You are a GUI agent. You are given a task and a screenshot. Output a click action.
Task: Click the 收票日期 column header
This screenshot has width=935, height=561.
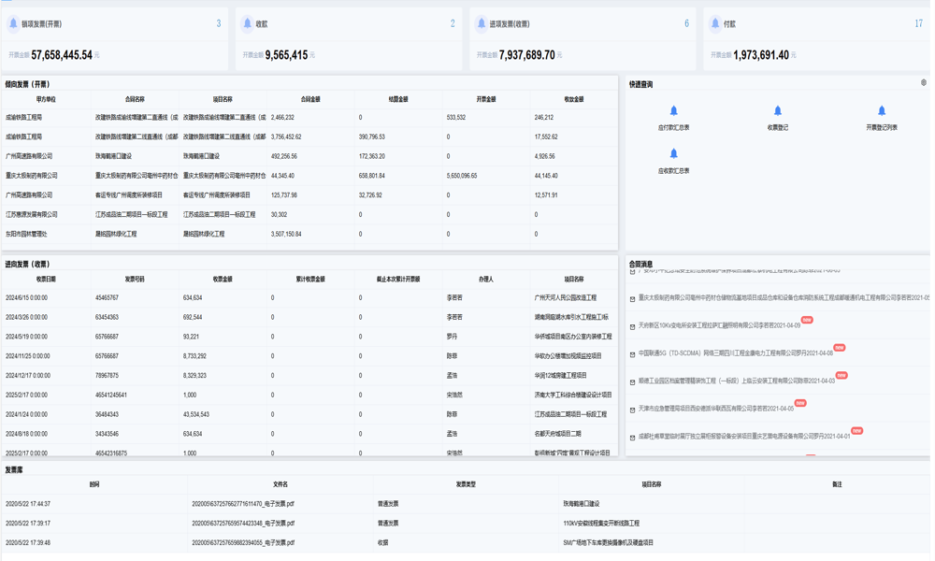(46, 279)
